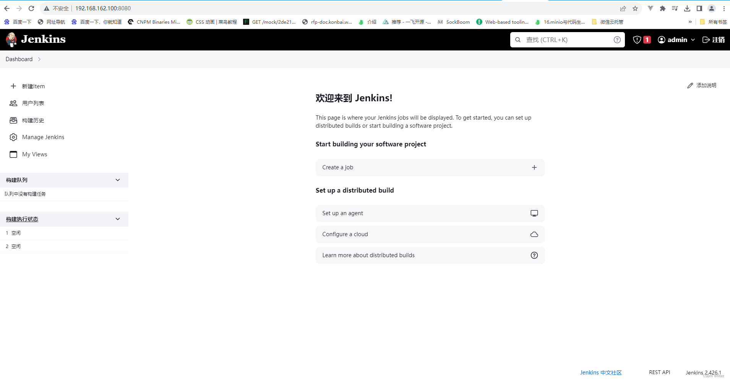Click the 新建Item plus icon
The image size is (730, 381).
click(13, 86)
